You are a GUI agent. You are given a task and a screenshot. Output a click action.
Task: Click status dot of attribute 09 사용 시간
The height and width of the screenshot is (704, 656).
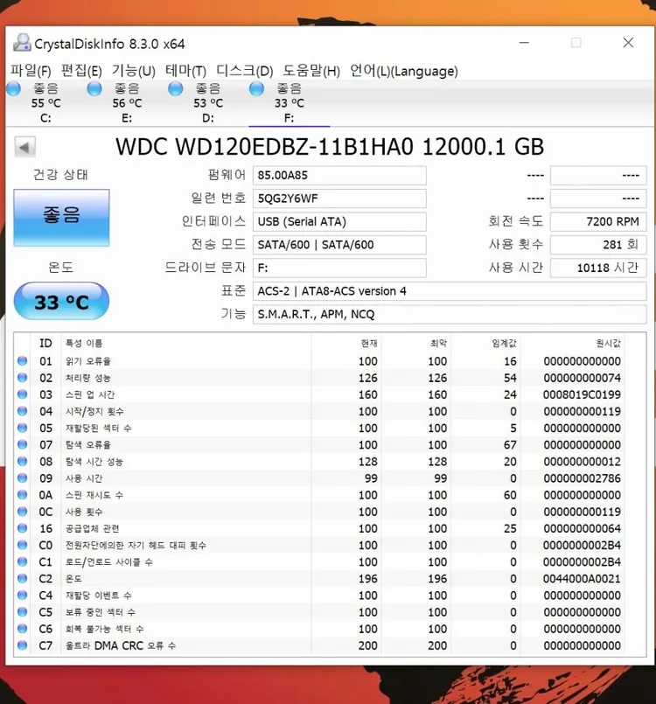click(22, 478)
